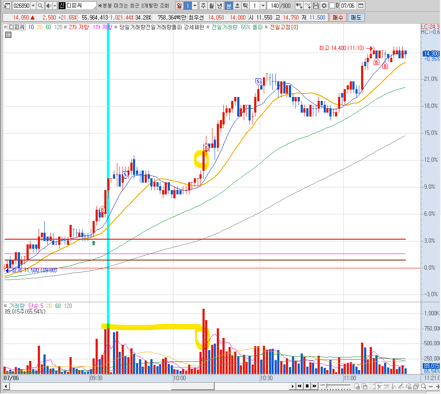441x394 pixels.
Task: Click the data grid icon below the legend
Action: [x=8, y=35]
